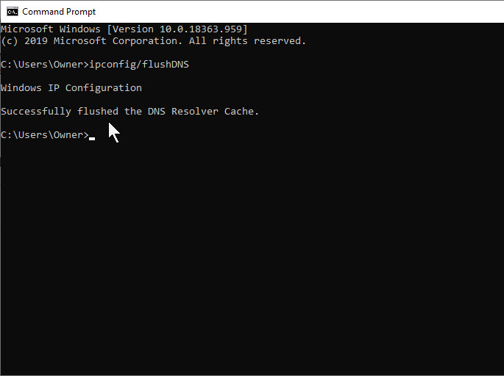Viewport: 504px width, 376px height.
Task: Click the word "Cache." ending the output
Action: pyautogui.click(x=242, y=112)
